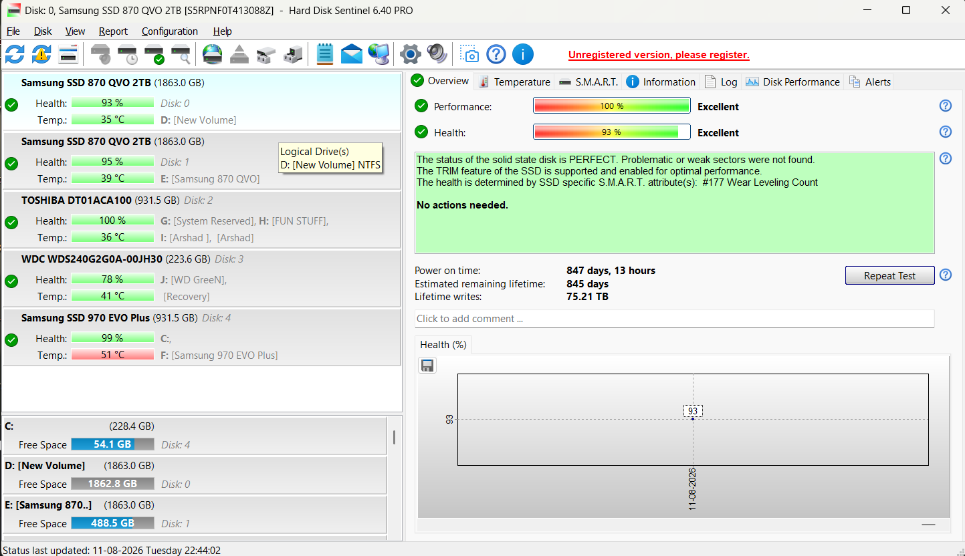Click the E: [Samsung 870..] drive row
Screen dimensions: 965x556
[x=195, y=515]
